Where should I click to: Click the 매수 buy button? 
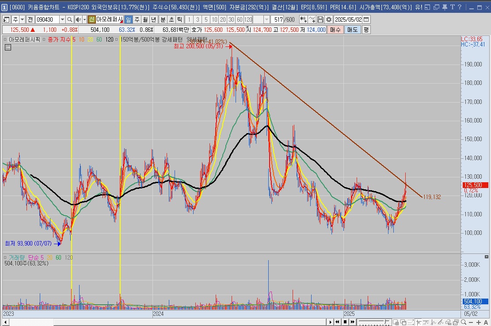(x=335, y=30)
